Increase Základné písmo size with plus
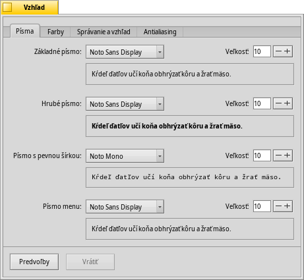This screenshot has width=304, height=280. (288, 51)
